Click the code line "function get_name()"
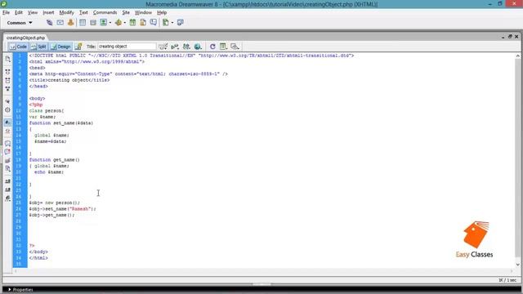This screenshot has width=523, height=294. pyautogui.click(x=55, y=160)
